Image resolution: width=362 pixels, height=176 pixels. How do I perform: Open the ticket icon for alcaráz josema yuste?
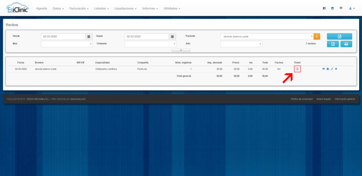point(297,69)
